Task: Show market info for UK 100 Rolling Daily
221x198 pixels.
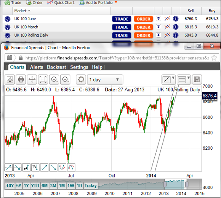Action: pyautogui.click(x=176, y=35)
